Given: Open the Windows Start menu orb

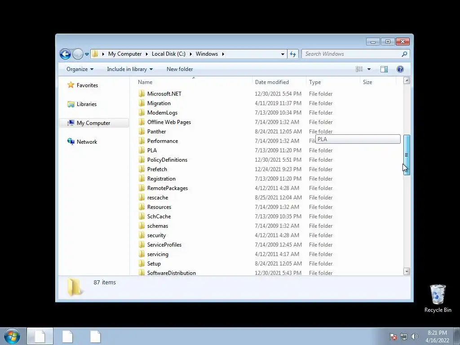Looking at the screenshot, I should tap(12, 336).
